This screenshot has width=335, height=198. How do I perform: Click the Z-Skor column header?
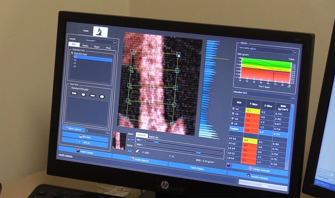(268, 106)
